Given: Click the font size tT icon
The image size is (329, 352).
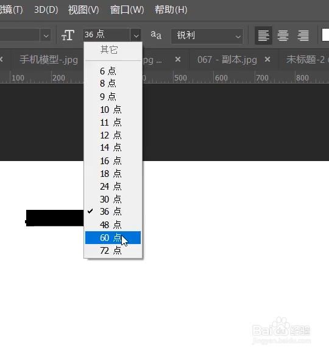Looking at the screenshot, I should [68, 35].
